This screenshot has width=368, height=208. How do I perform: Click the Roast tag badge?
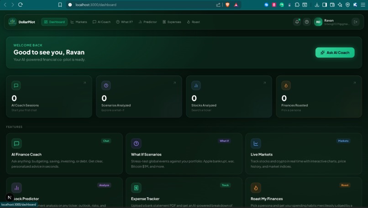pos(345,185)
